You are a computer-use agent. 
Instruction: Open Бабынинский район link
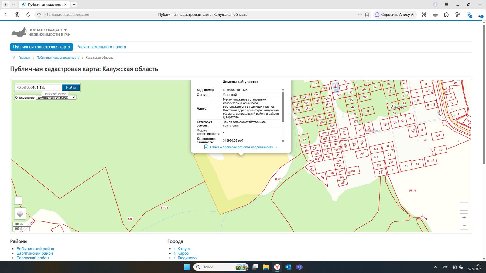point(35,249)
